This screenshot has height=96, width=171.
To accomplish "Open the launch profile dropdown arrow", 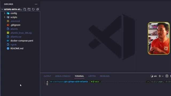I will 163,76.
